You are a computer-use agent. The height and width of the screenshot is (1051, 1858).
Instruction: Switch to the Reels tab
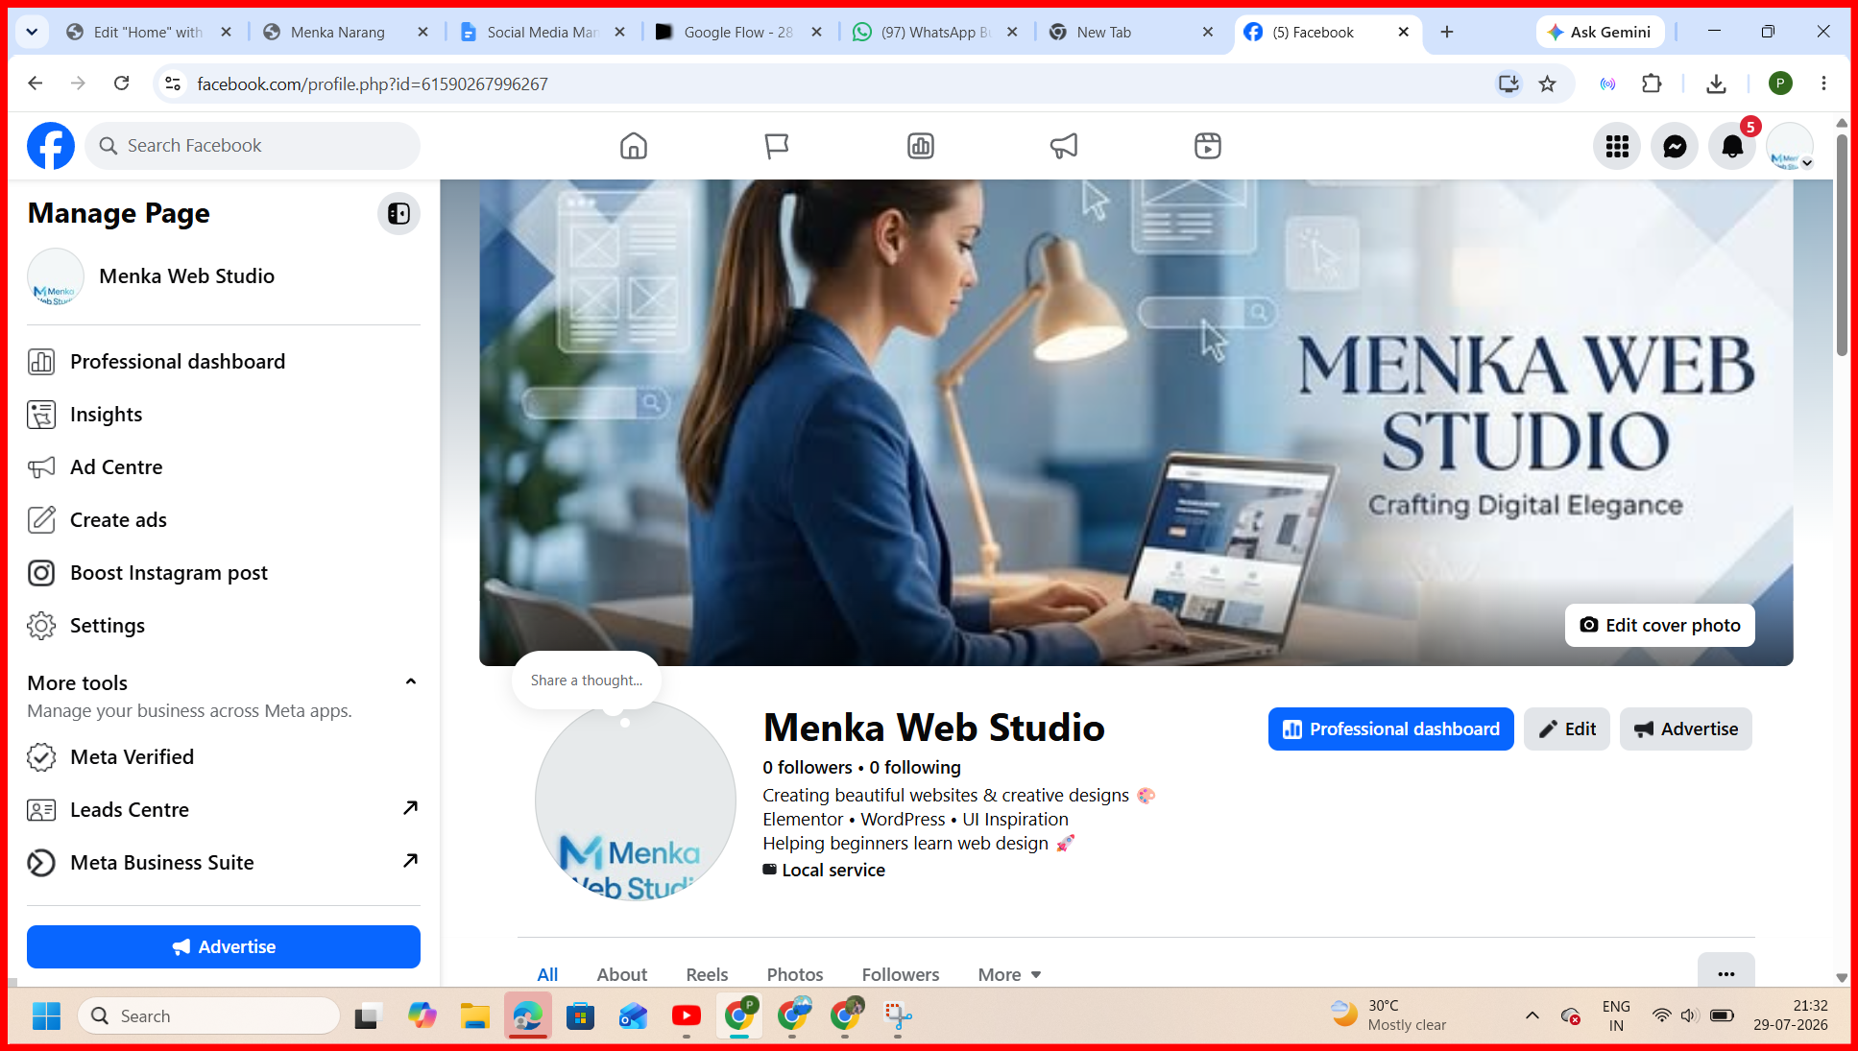707,974
